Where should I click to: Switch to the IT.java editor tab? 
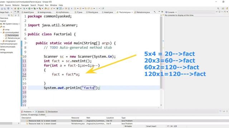pos(79,12)
